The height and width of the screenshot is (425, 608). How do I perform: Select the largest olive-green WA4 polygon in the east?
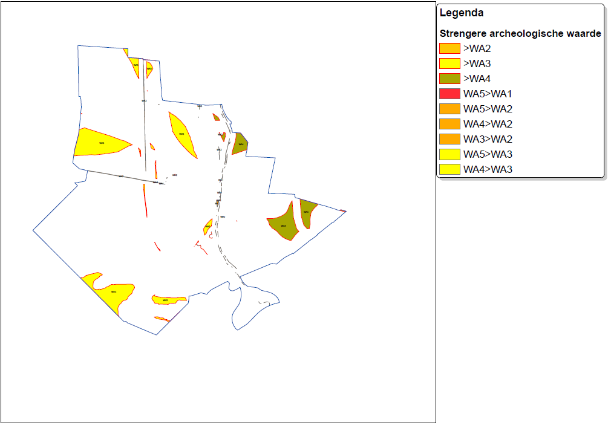pyautogui.click(x=284, y=225)
